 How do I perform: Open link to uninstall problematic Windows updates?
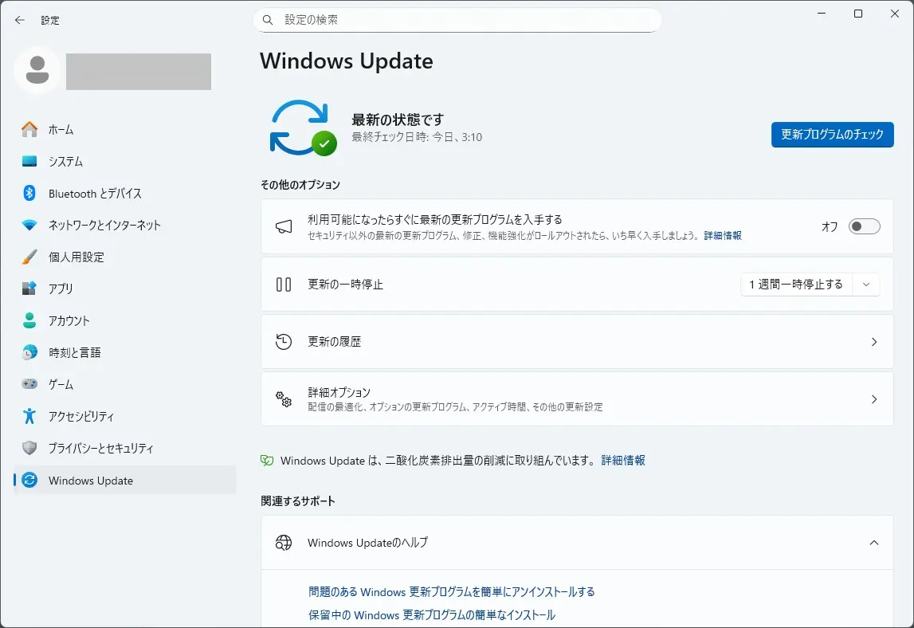(452, 592)
